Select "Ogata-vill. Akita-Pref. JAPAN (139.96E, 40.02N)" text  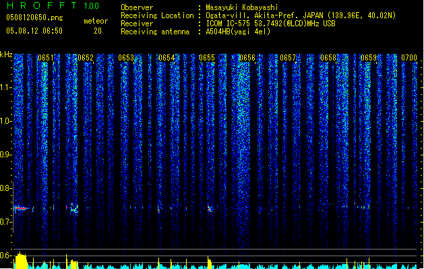pos(301,15)
